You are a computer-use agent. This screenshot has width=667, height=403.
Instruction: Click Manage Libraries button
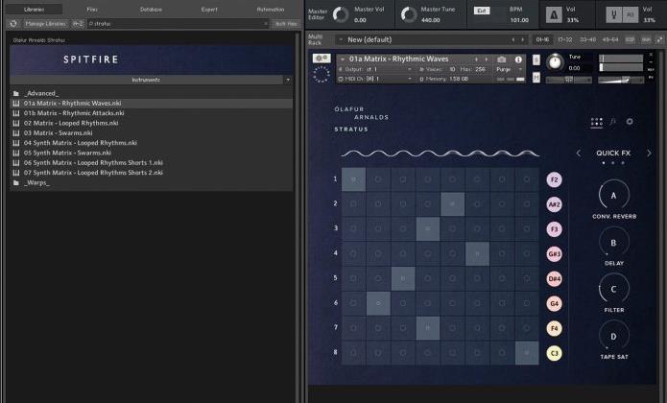click(x=45, y=24)
